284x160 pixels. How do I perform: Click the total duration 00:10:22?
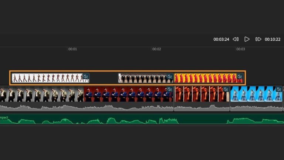pyautogui.click(x=273, y=39)
